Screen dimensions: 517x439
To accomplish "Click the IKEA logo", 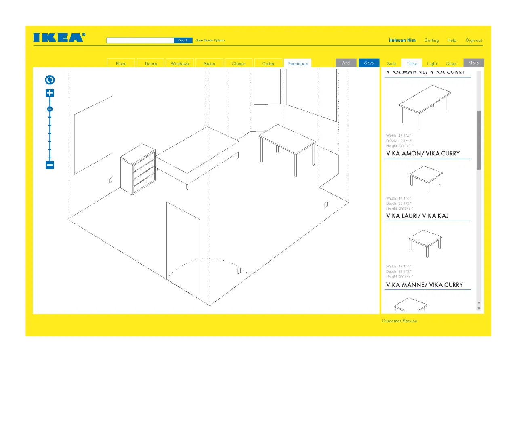I will [59, 38].
